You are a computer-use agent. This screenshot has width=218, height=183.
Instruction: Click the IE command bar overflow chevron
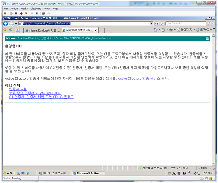(x=214, y=29)
